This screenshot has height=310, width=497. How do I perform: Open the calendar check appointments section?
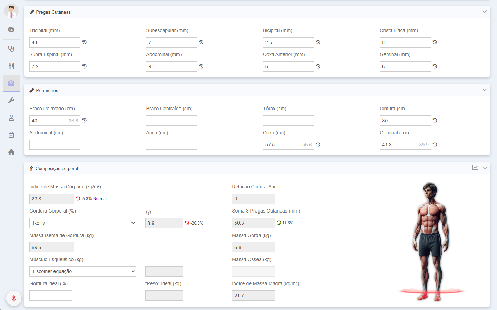click(11, 135)
